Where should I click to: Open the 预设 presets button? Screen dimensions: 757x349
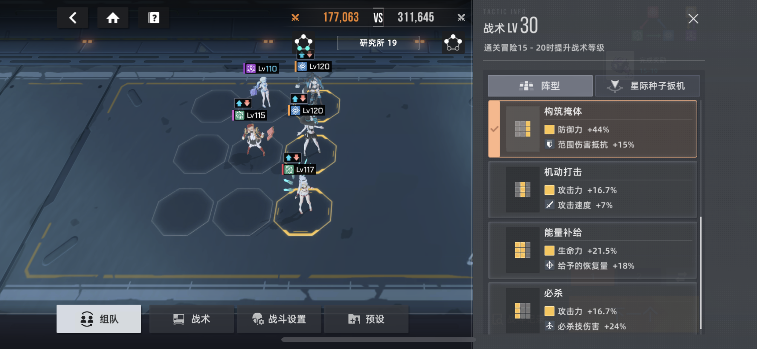point(366,319)
